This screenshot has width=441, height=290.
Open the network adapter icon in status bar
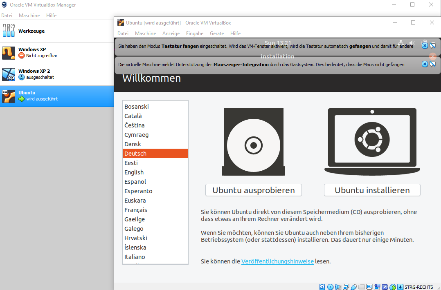coord(346,287)
